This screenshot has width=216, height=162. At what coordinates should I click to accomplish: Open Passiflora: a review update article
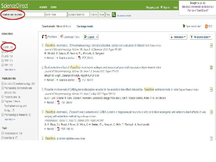(59, 138)
